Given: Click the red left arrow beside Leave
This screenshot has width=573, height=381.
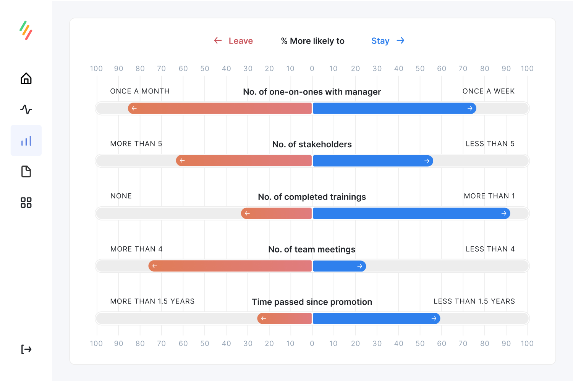Looking at the screenshot, I should point(218,40).
